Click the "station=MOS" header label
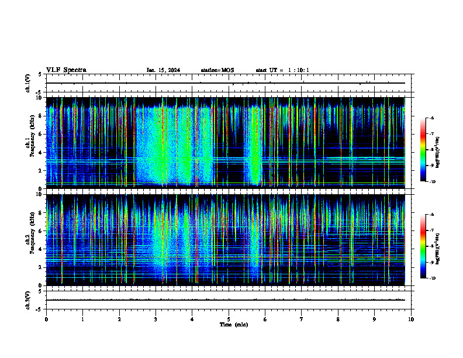 (217, 70)
